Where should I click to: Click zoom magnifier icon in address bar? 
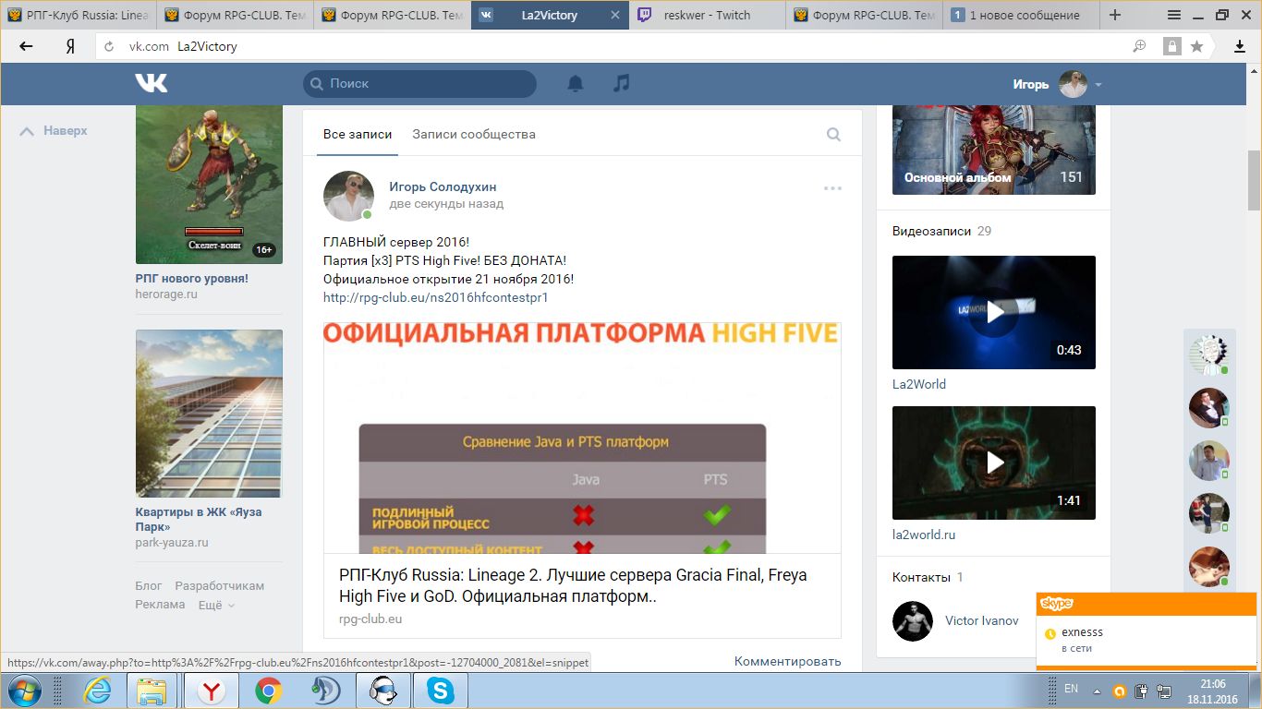[1140, 46]
